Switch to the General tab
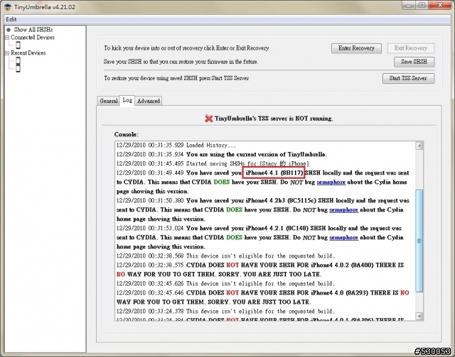The width and height of the screenshot is (455, 357). (109, 101)
